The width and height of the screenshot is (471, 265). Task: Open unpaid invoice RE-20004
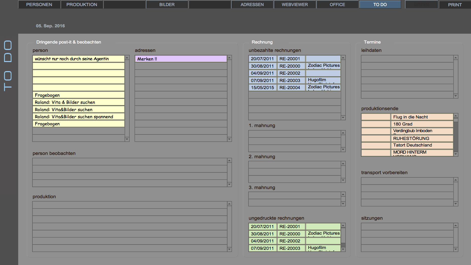(290, 88)
